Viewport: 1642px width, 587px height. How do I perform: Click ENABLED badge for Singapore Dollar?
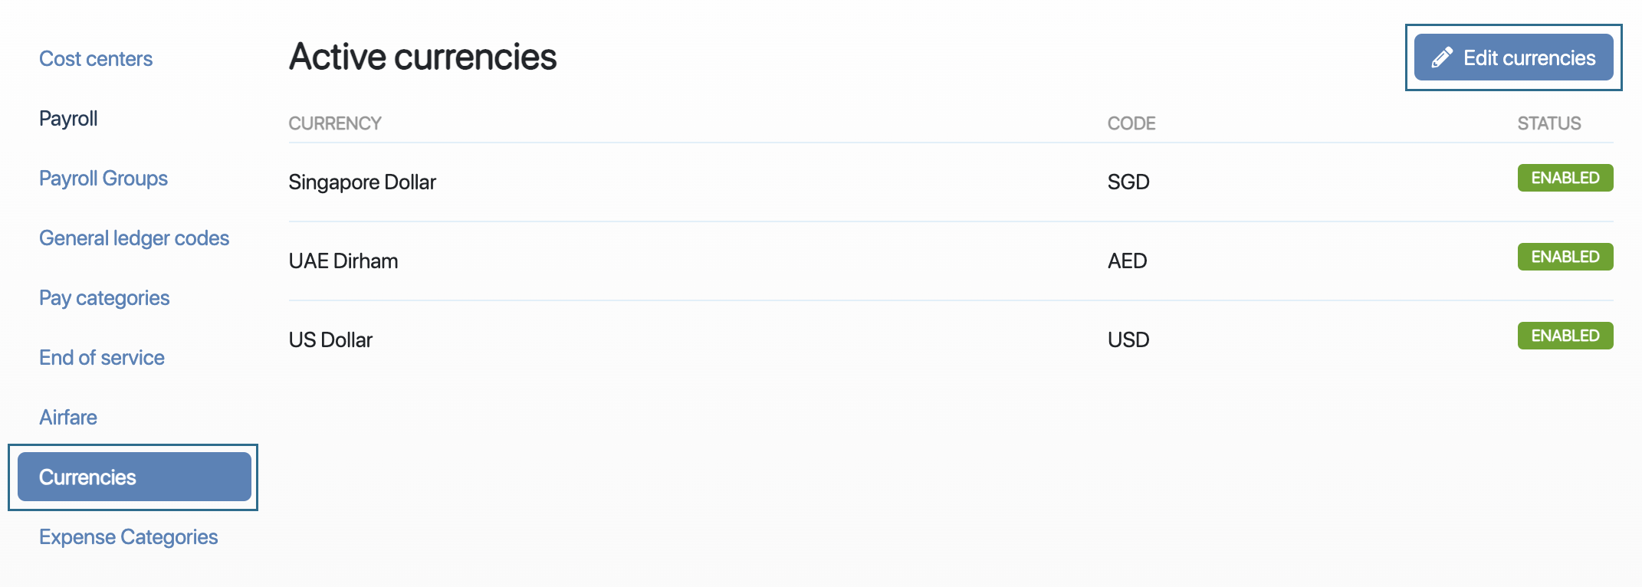[x=1565, y=178]
